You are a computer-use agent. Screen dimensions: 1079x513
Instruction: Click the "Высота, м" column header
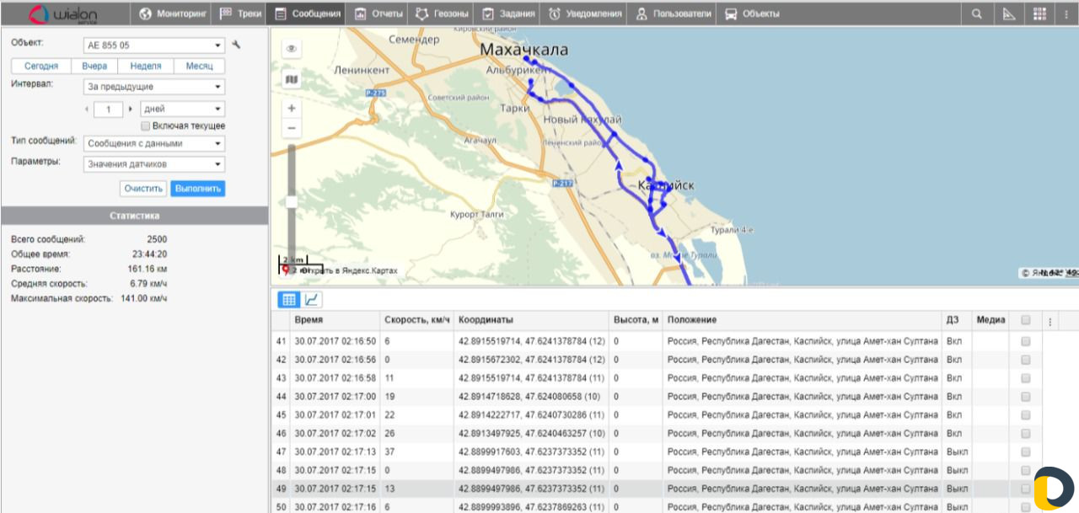click(x=636, y=320)
